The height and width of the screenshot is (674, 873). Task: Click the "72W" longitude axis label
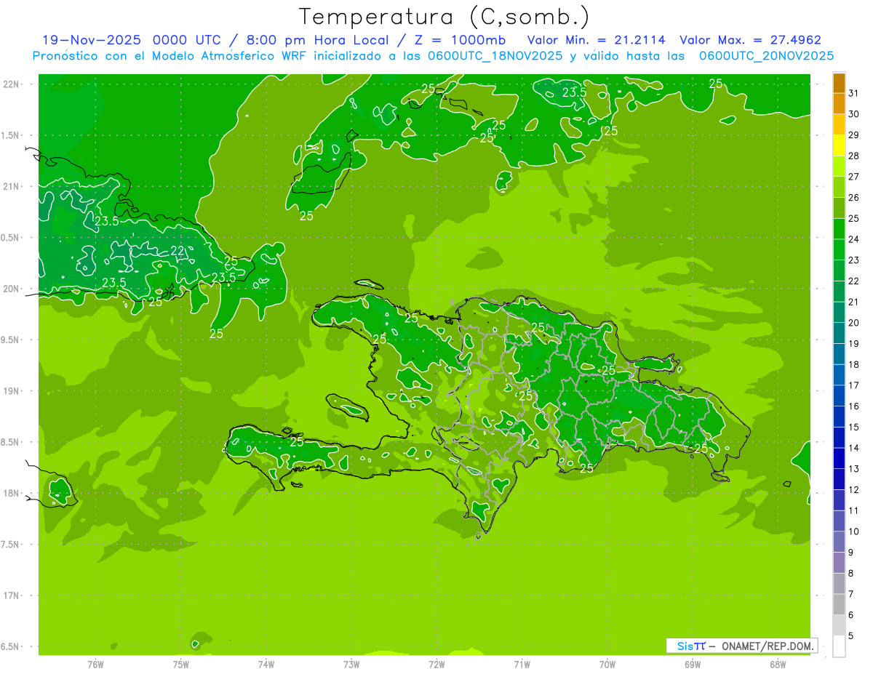pos(437,664)
